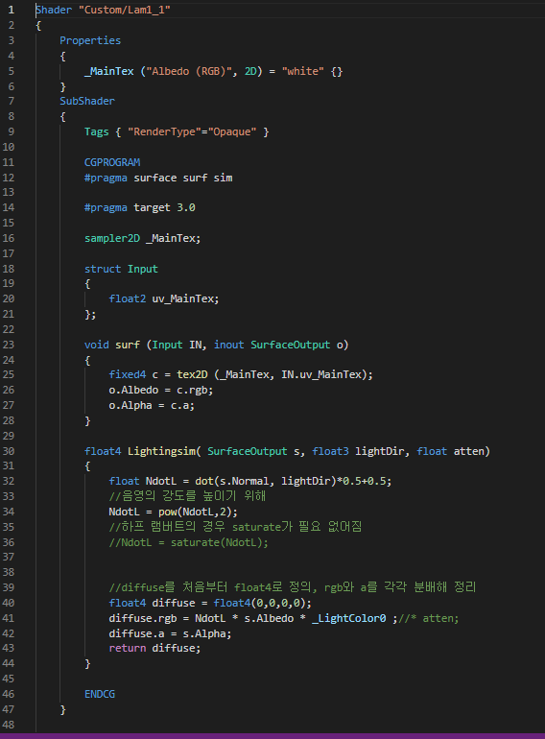
Task: Click the Input struct name on line 18
Action: coord(143,269)
